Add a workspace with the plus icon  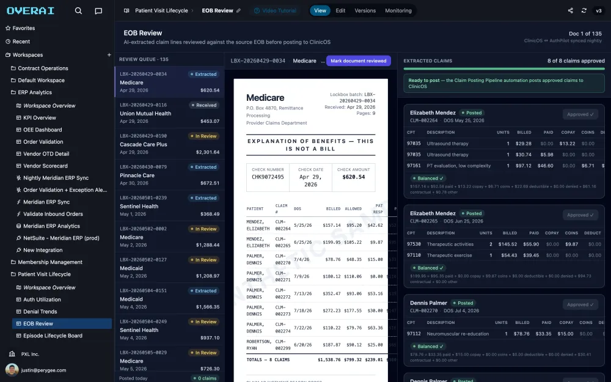109,55
